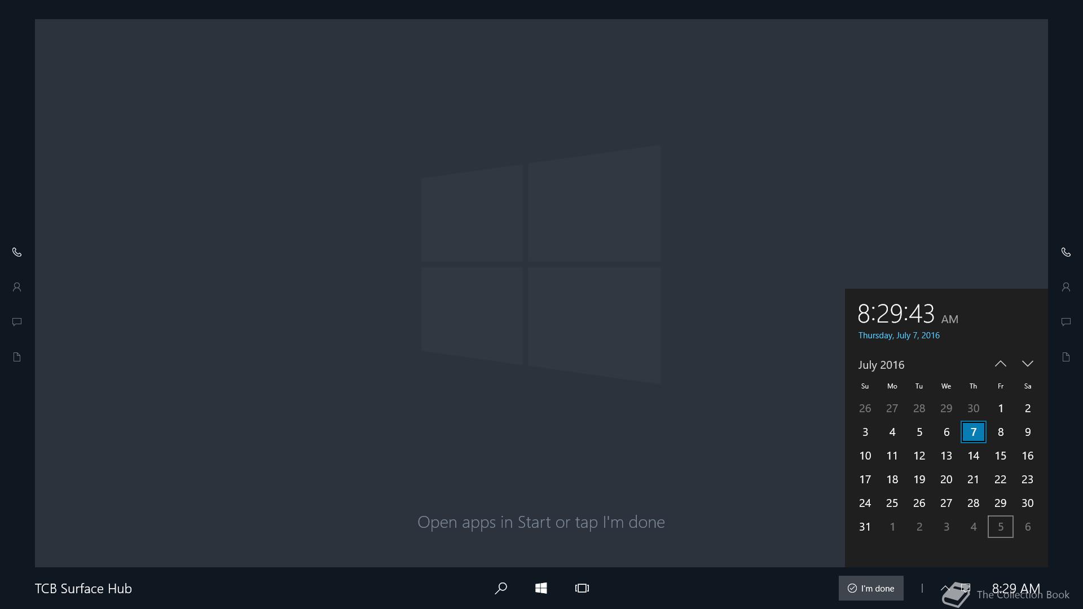
Task: Select July 14 in calendar
Action: 974,456
